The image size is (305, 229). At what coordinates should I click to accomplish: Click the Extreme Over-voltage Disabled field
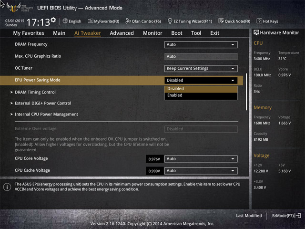coord(201,129)
